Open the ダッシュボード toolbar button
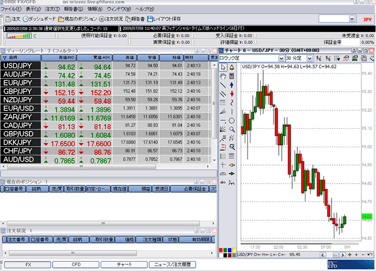The image size is (376, 272). [39, 18]
